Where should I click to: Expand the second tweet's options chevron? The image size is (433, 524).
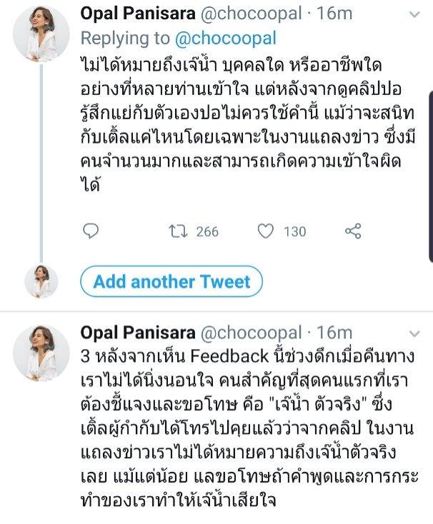pos(414,333)
